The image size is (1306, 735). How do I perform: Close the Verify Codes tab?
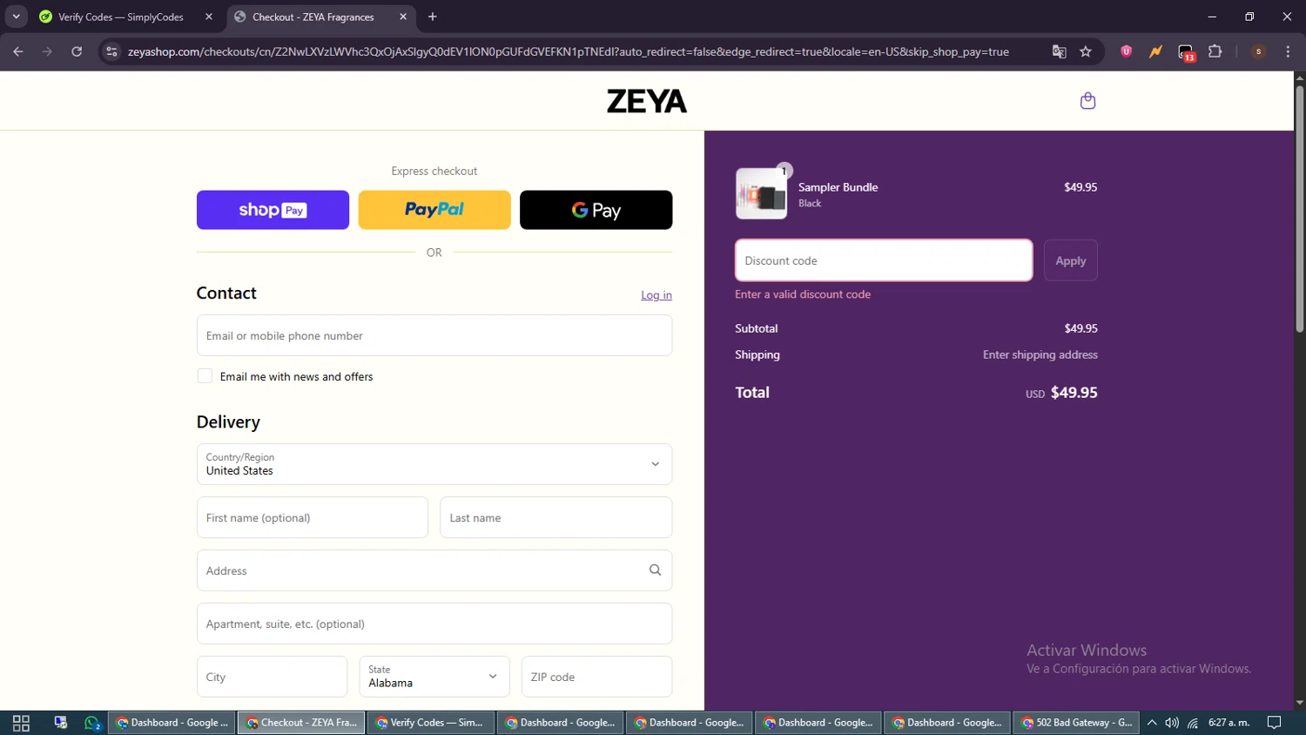(209, 17)
